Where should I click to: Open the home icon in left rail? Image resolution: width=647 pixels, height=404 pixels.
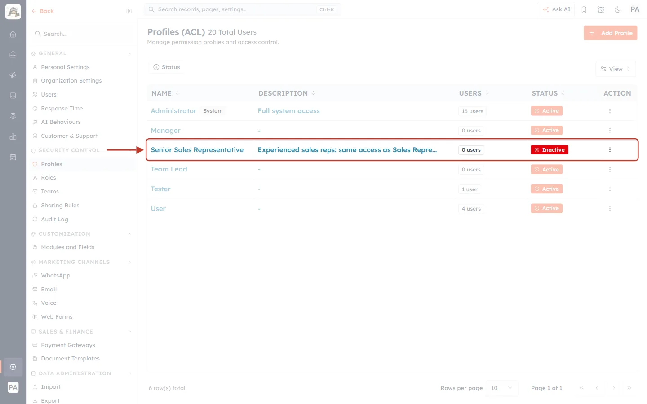click(13, 34)
